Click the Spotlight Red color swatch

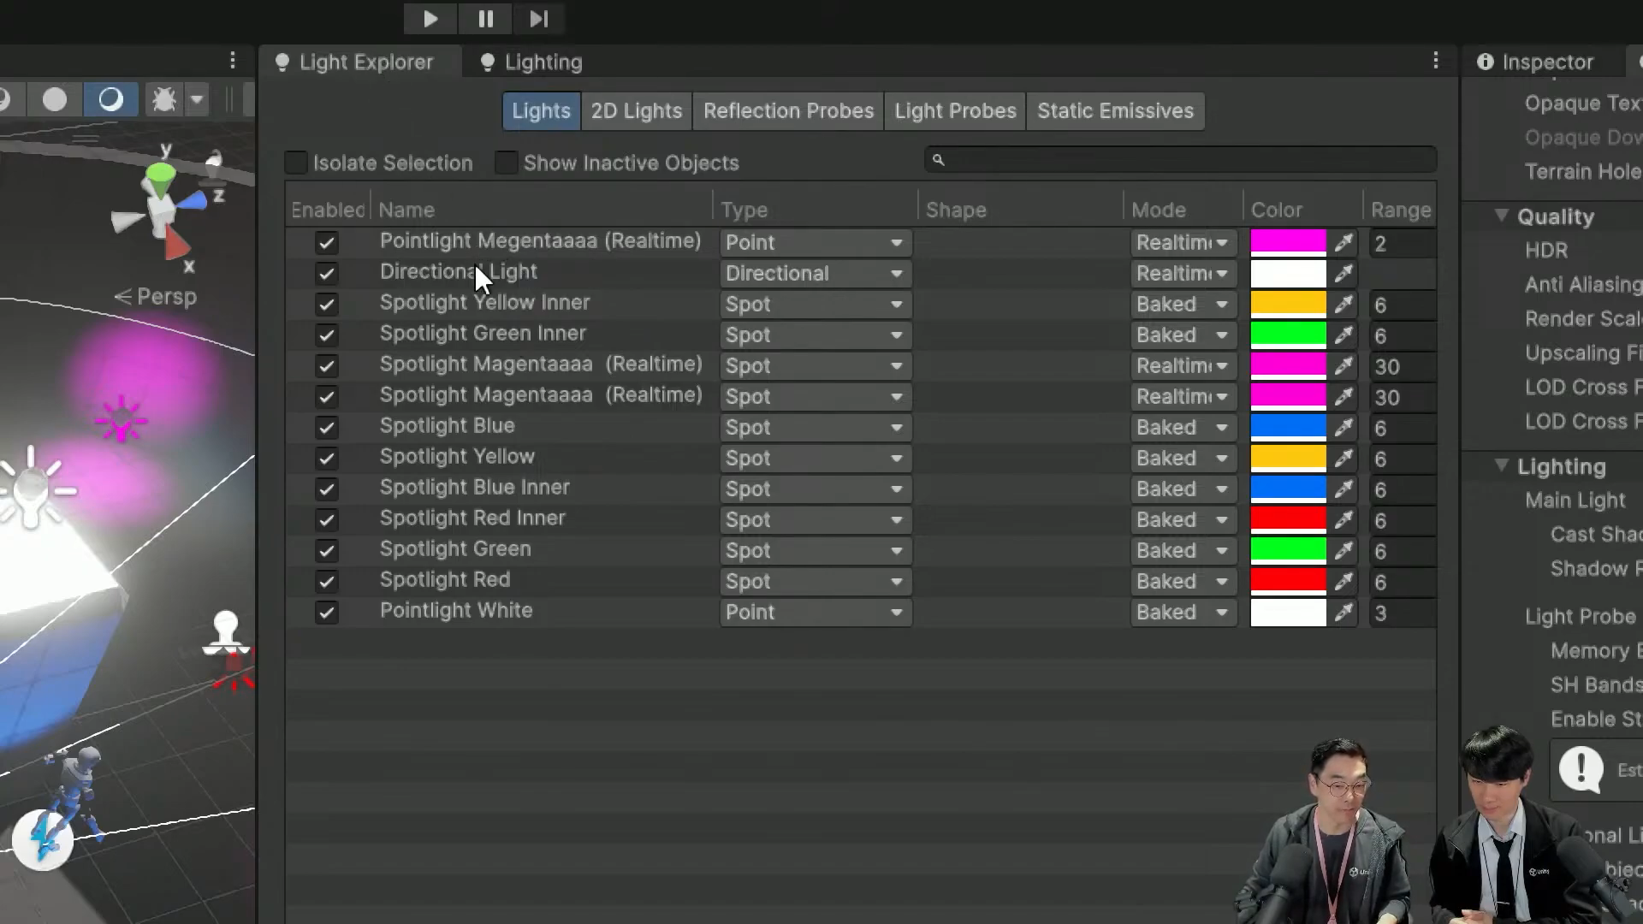(x=1288, y=581)
